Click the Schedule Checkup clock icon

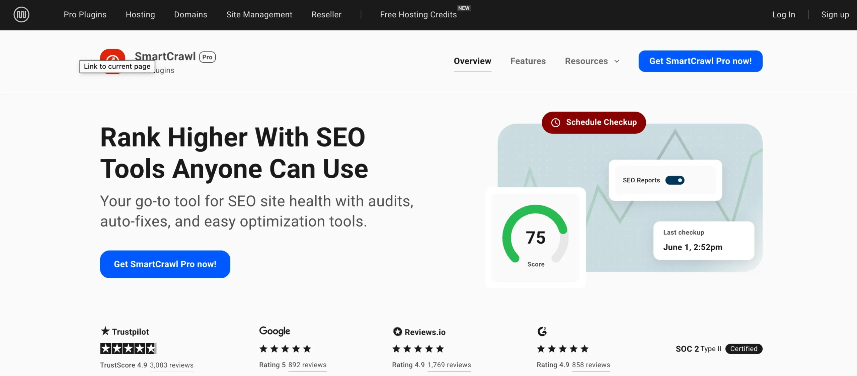click(555, 122)
